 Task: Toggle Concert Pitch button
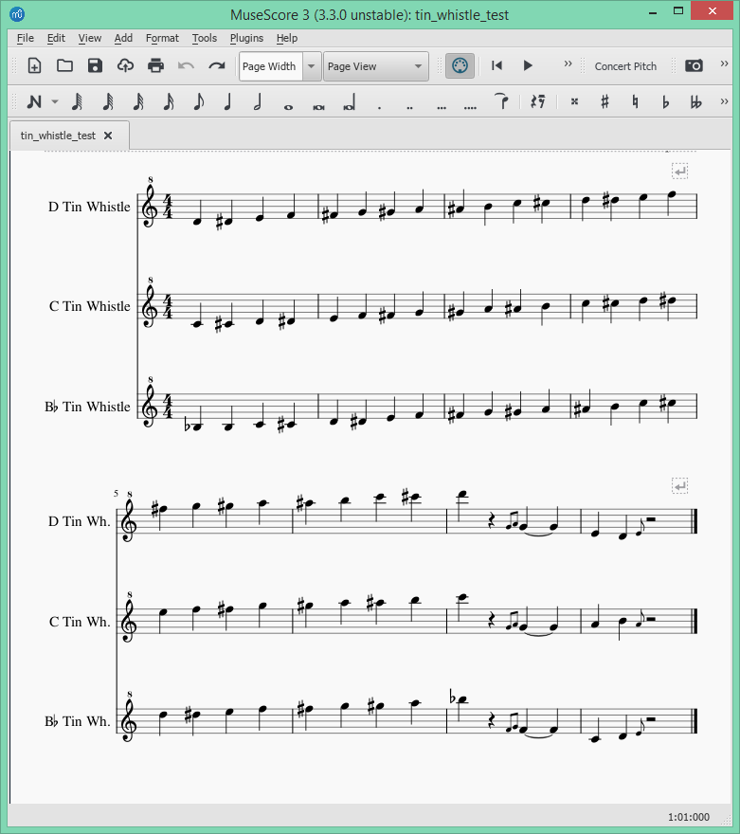tap(625, 66)
